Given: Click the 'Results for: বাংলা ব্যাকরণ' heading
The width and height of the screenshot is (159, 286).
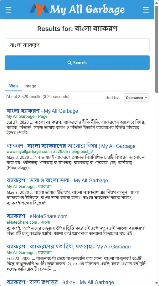Looking at the screenshot, I should pos(77,29).
